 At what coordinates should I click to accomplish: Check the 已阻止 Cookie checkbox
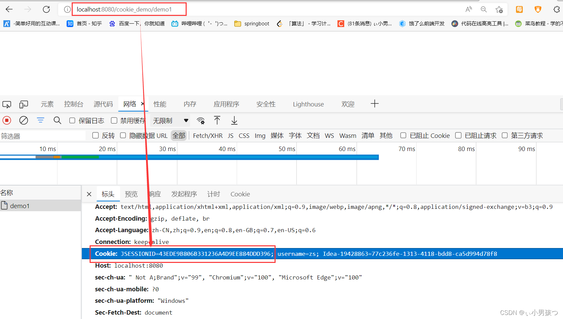click(x=403, y=135)
